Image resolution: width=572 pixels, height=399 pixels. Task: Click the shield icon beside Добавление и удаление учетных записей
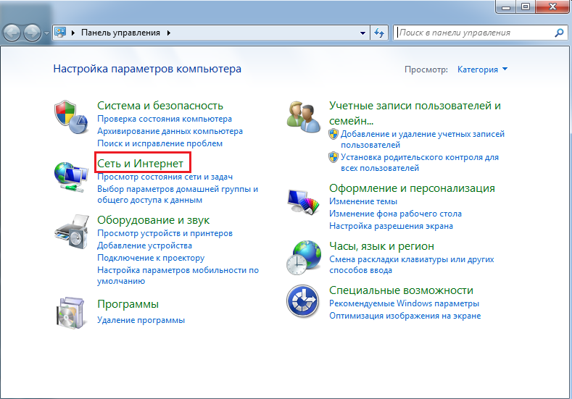[333, 134]
